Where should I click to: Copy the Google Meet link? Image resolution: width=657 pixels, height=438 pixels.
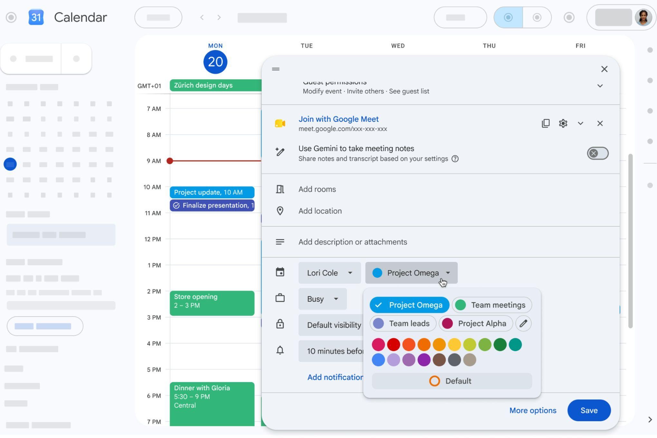tap(546, 123)
